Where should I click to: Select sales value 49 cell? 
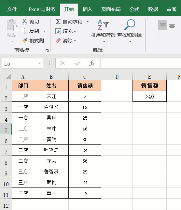coord(85,193)
